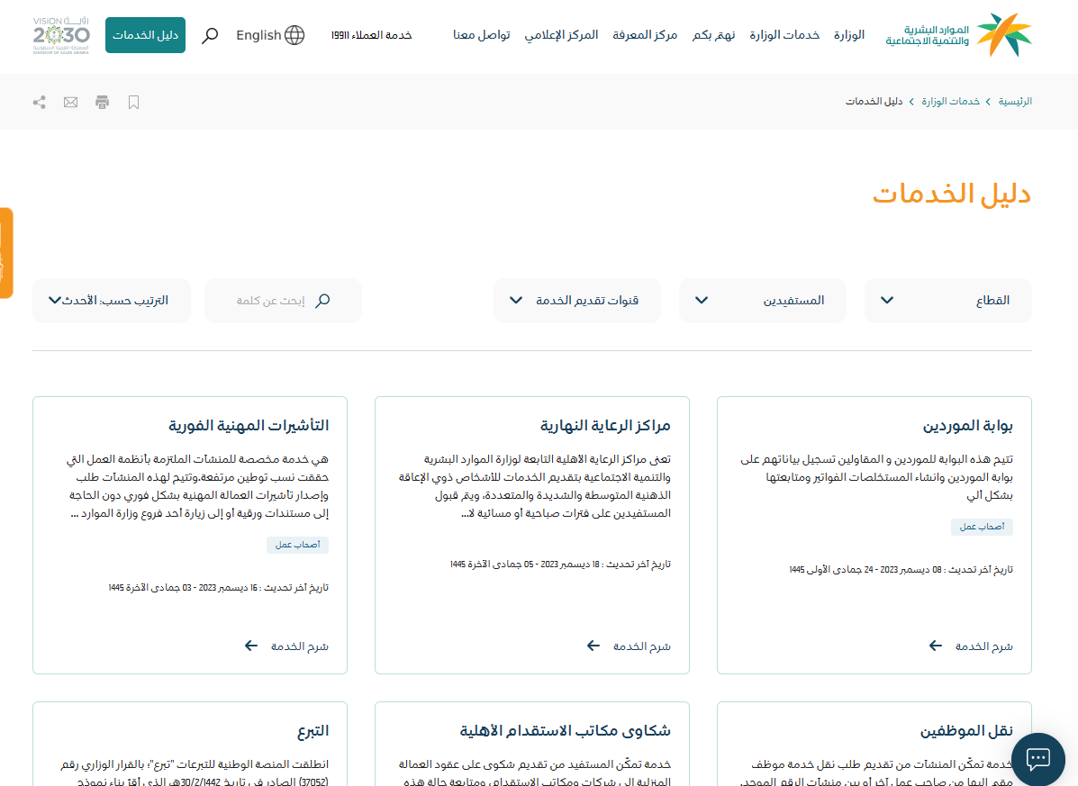
Task: Click the print page icon
Action: (x=103, y=103)
